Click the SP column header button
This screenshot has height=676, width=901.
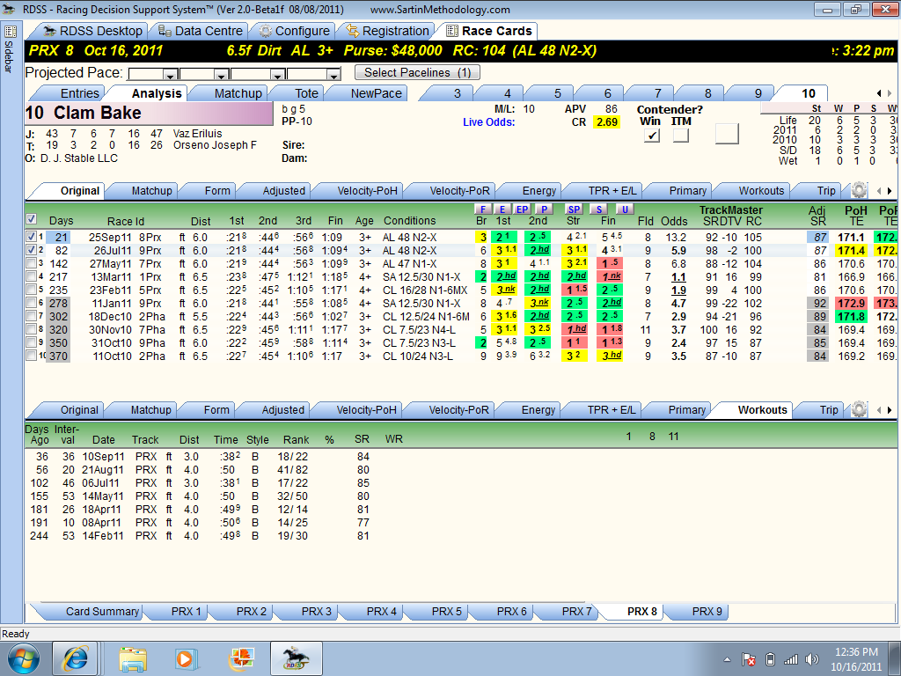574,209
